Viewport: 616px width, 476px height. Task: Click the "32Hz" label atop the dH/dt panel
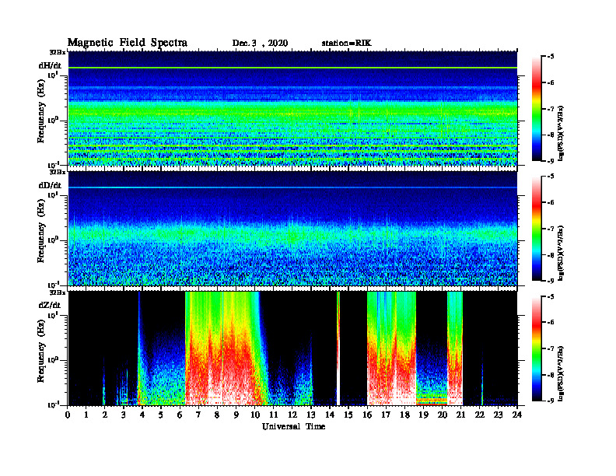(x=58, y=52)
